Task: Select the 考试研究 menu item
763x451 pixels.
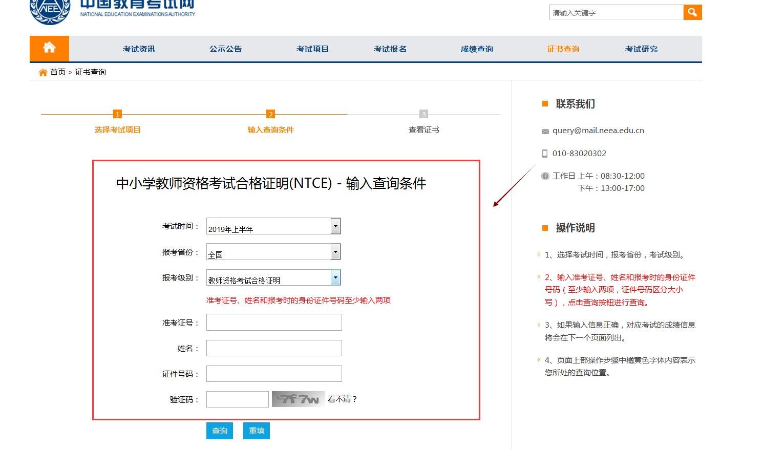Action: [641, 48]
